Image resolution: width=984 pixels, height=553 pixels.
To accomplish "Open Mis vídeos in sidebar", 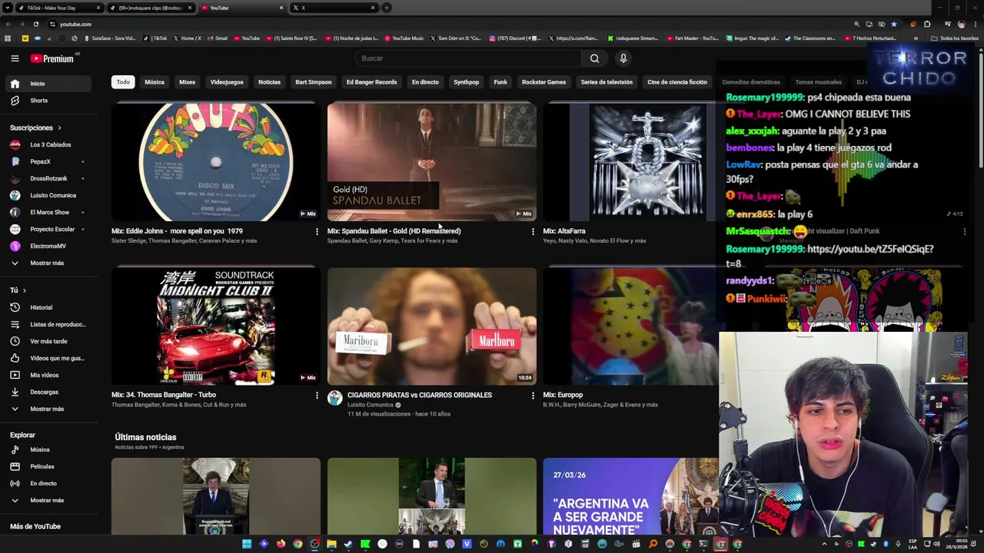I will click(49, 375).
